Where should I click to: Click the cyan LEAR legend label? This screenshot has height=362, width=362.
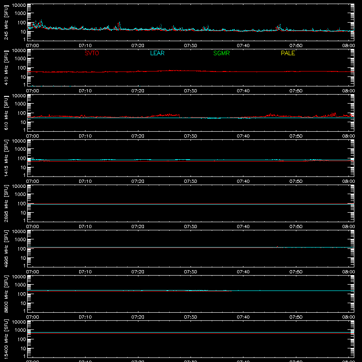coord(157,53)
